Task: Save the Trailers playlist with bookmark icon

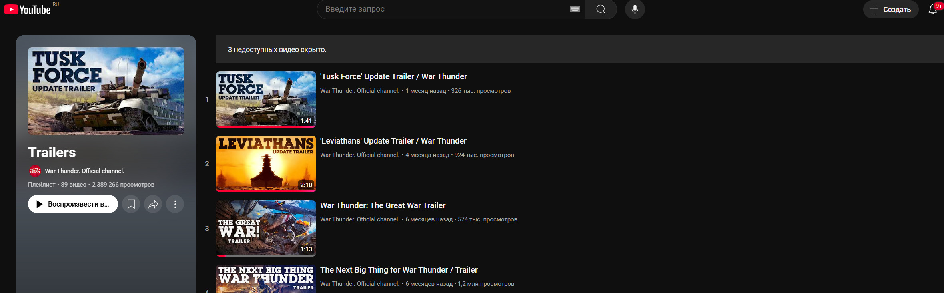Action: click(x=131, y=204)
